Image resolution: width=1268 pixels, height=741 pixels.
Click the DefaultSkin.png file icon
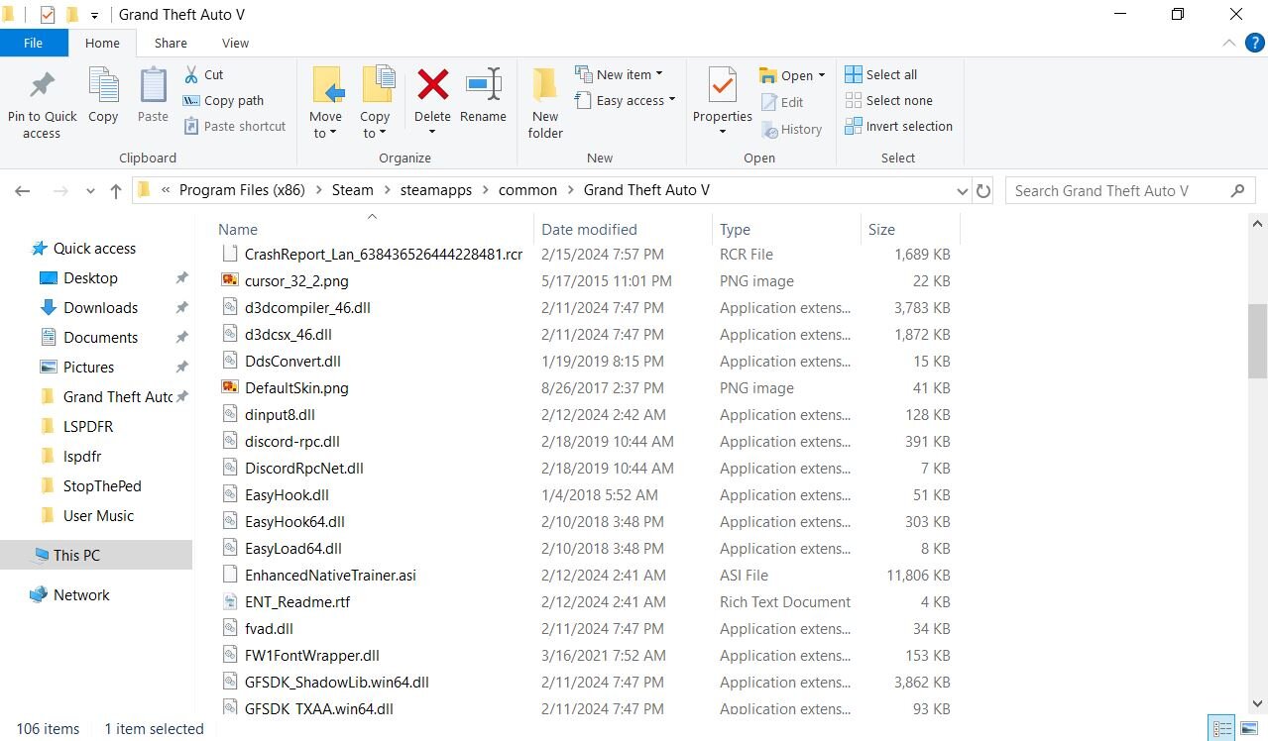[x=229, y=388]
